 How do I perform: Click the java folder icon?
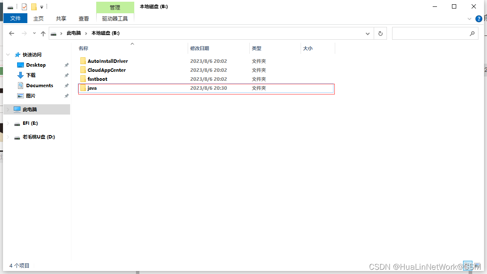point(83,88)
